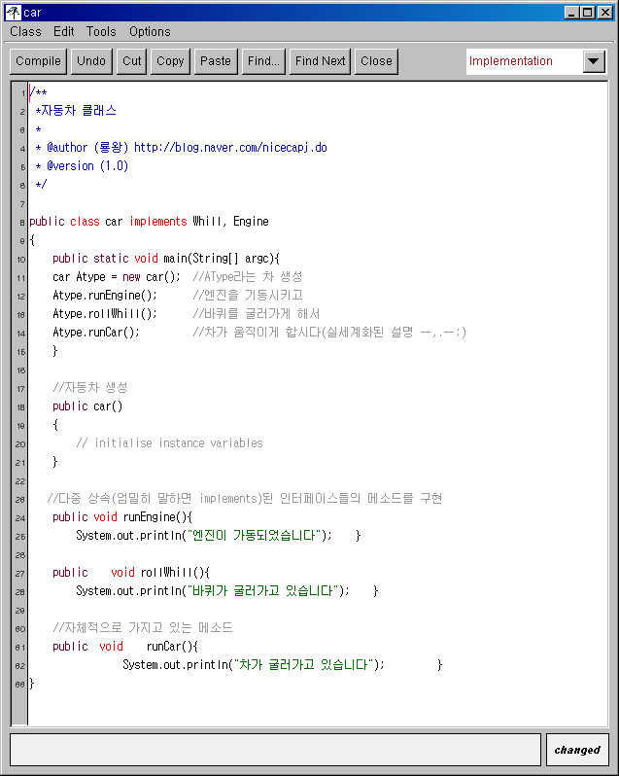Click the message area at the bottom
Image resolution: width=619 pixels, height=776 pixels.
click(275, 750)
